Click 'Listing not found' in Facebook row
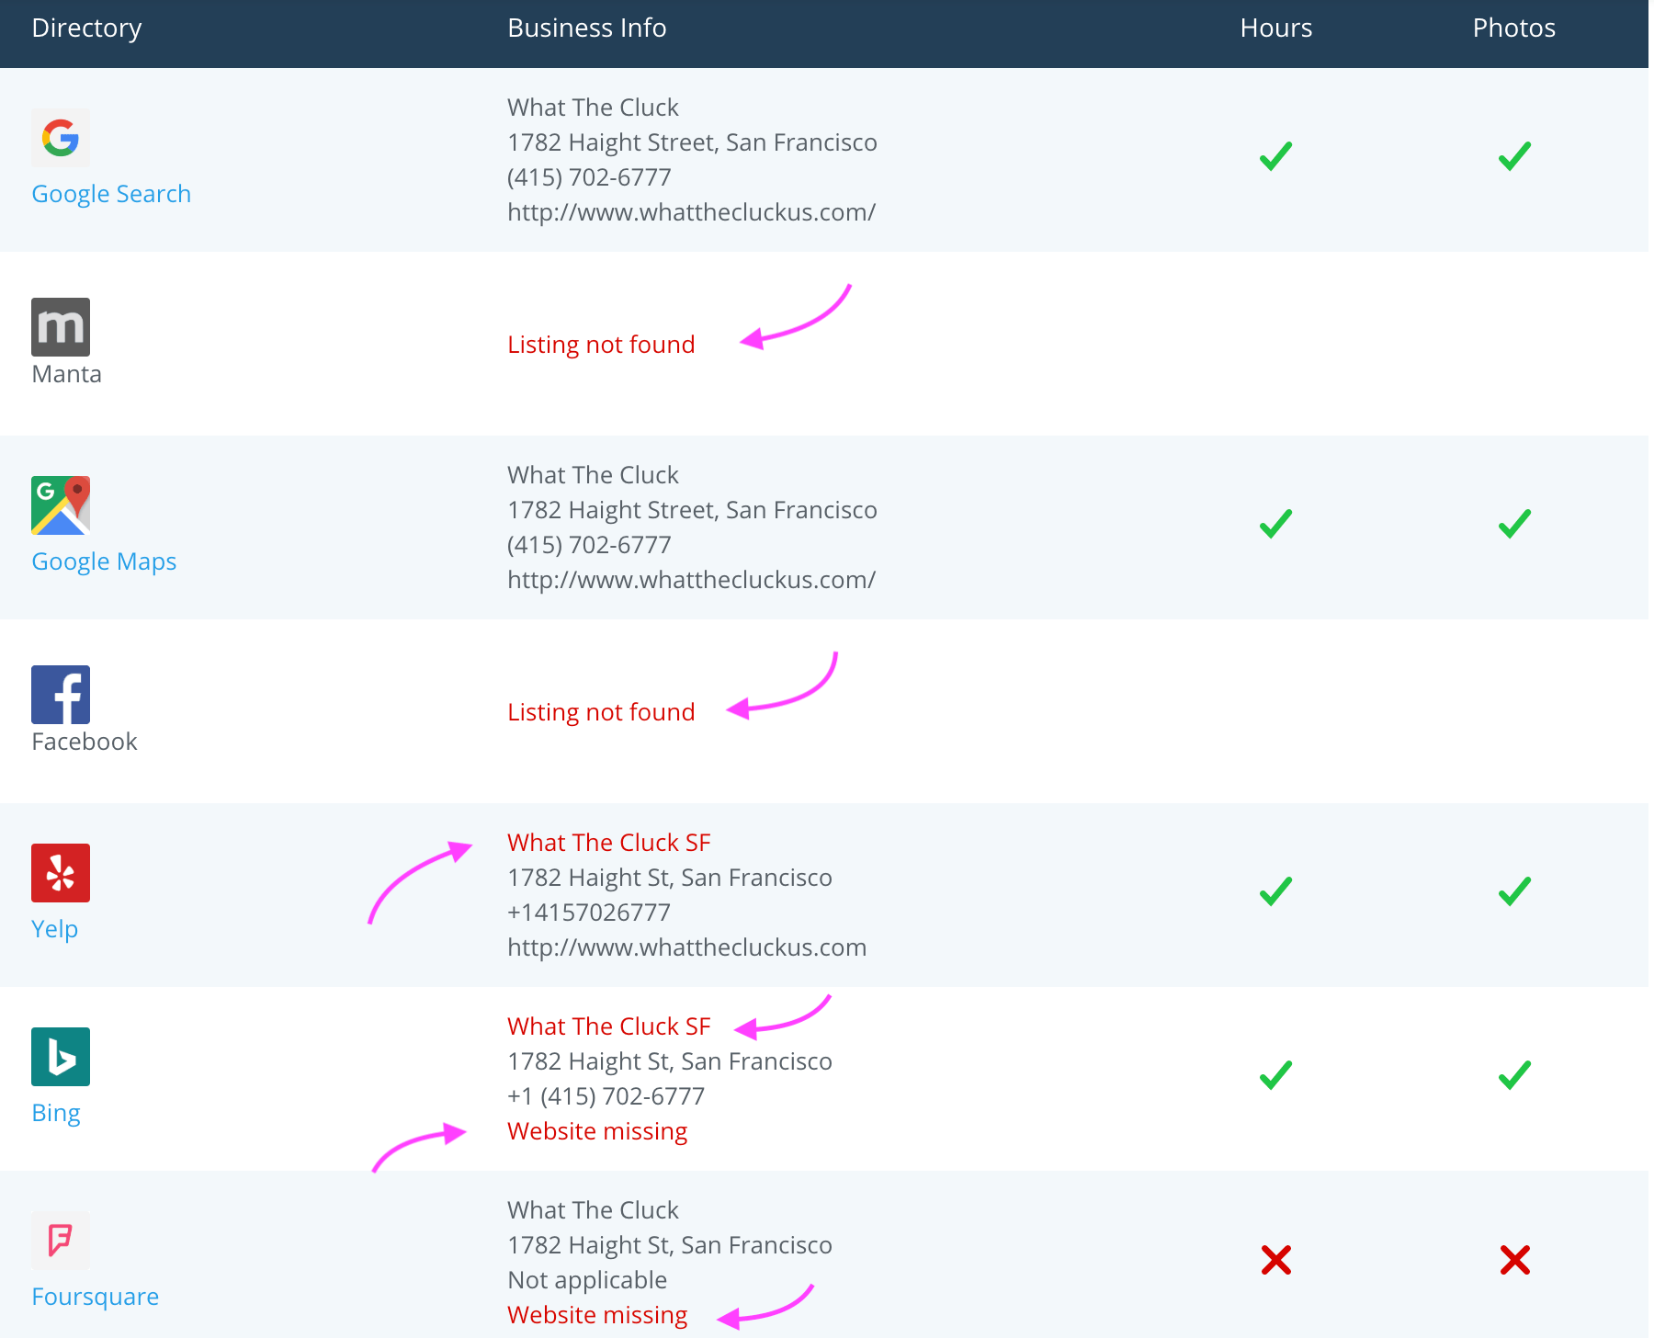1654x1338 pixels. point(601,712)
